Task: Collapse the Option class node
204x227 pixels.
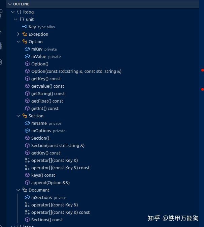Action: click(18, 42)
